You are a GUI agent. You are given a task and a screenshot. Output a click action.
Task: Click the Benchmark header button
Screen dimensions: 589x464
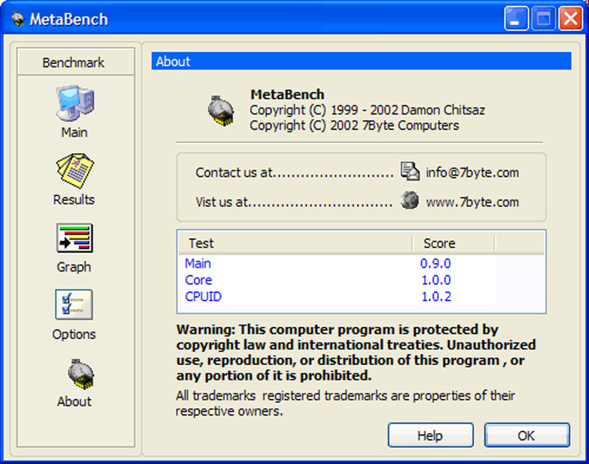coord(76,62)
